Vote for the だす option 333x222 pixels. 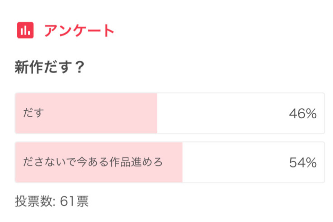point(170,113)
